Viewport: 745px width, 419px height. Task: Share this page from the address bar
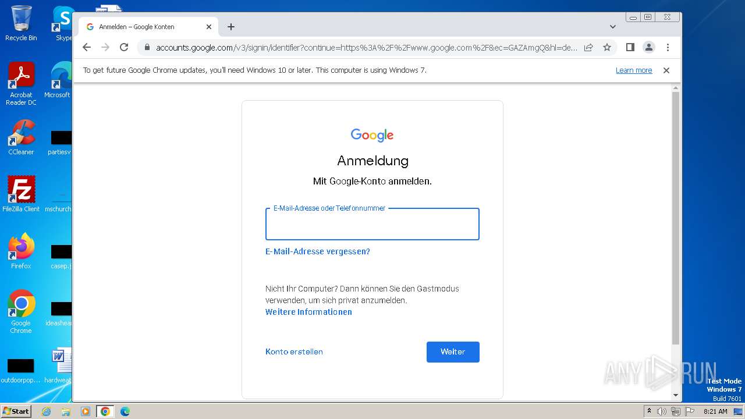pos(588,47)
